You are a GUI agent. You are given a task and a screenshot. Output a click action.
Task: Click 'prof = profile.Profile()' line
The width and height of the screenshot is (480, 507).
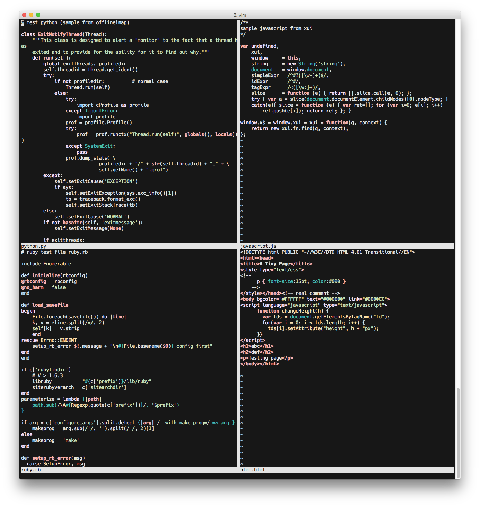[99, 123]
